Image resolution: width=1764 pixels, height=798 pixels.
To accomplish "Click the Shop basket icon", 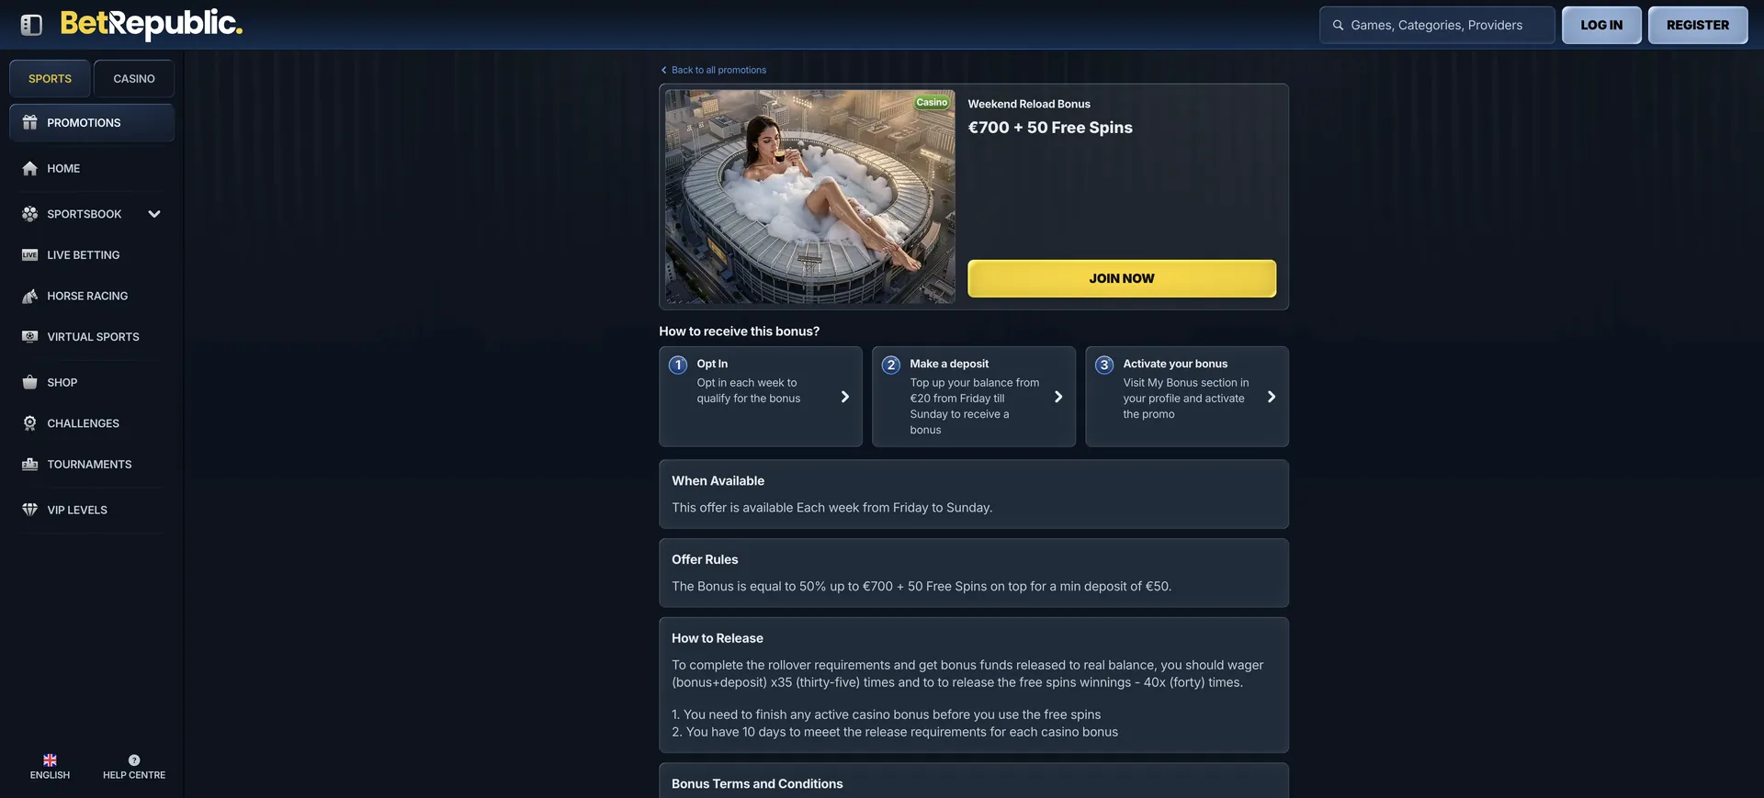I will tap(30, 382).
